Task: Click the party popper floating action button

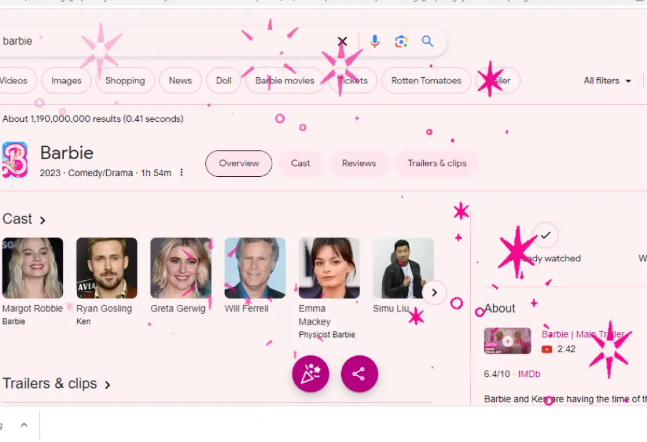Action: (x=311, y=374)
